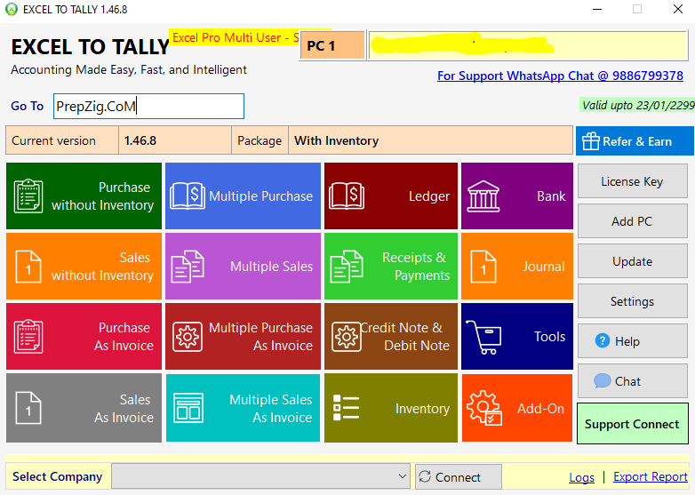The height and width of the screenshot is (495, 695).
Task: Click gear icon on Multiple Purchase As Invoice
Action: [x=188, y=337]
